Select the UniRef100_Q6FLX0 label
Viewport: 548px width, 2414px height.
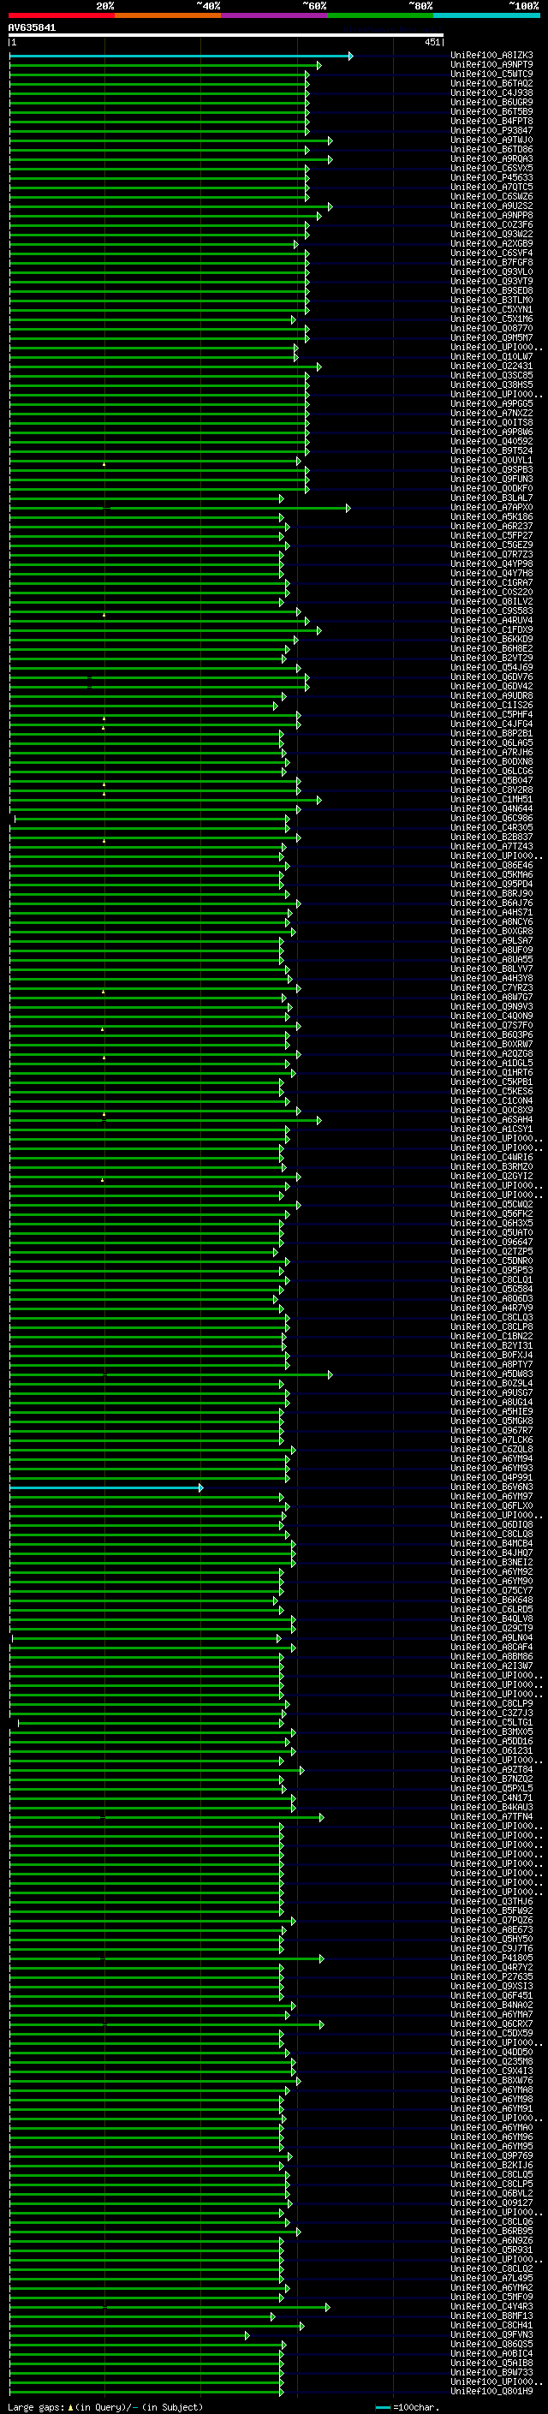tap(491, 1506)
